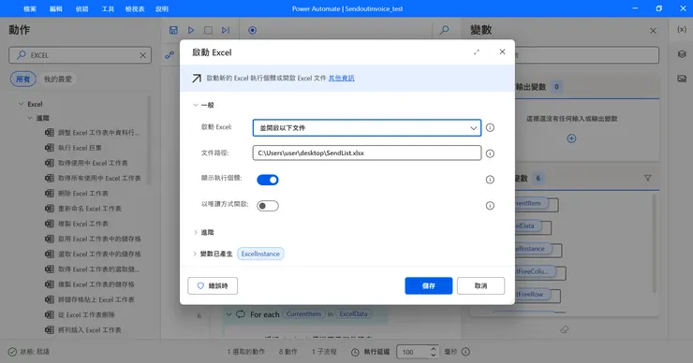Toggle the 顯示執行個體 switch off

click(x=268, y=180)
